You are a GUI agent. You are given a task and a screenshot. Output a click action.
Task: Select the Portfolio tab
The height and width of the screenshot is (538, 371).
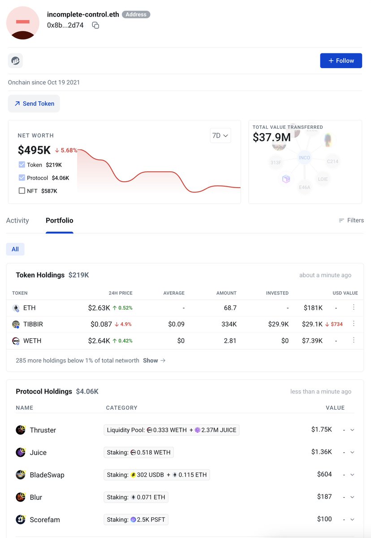60,220
